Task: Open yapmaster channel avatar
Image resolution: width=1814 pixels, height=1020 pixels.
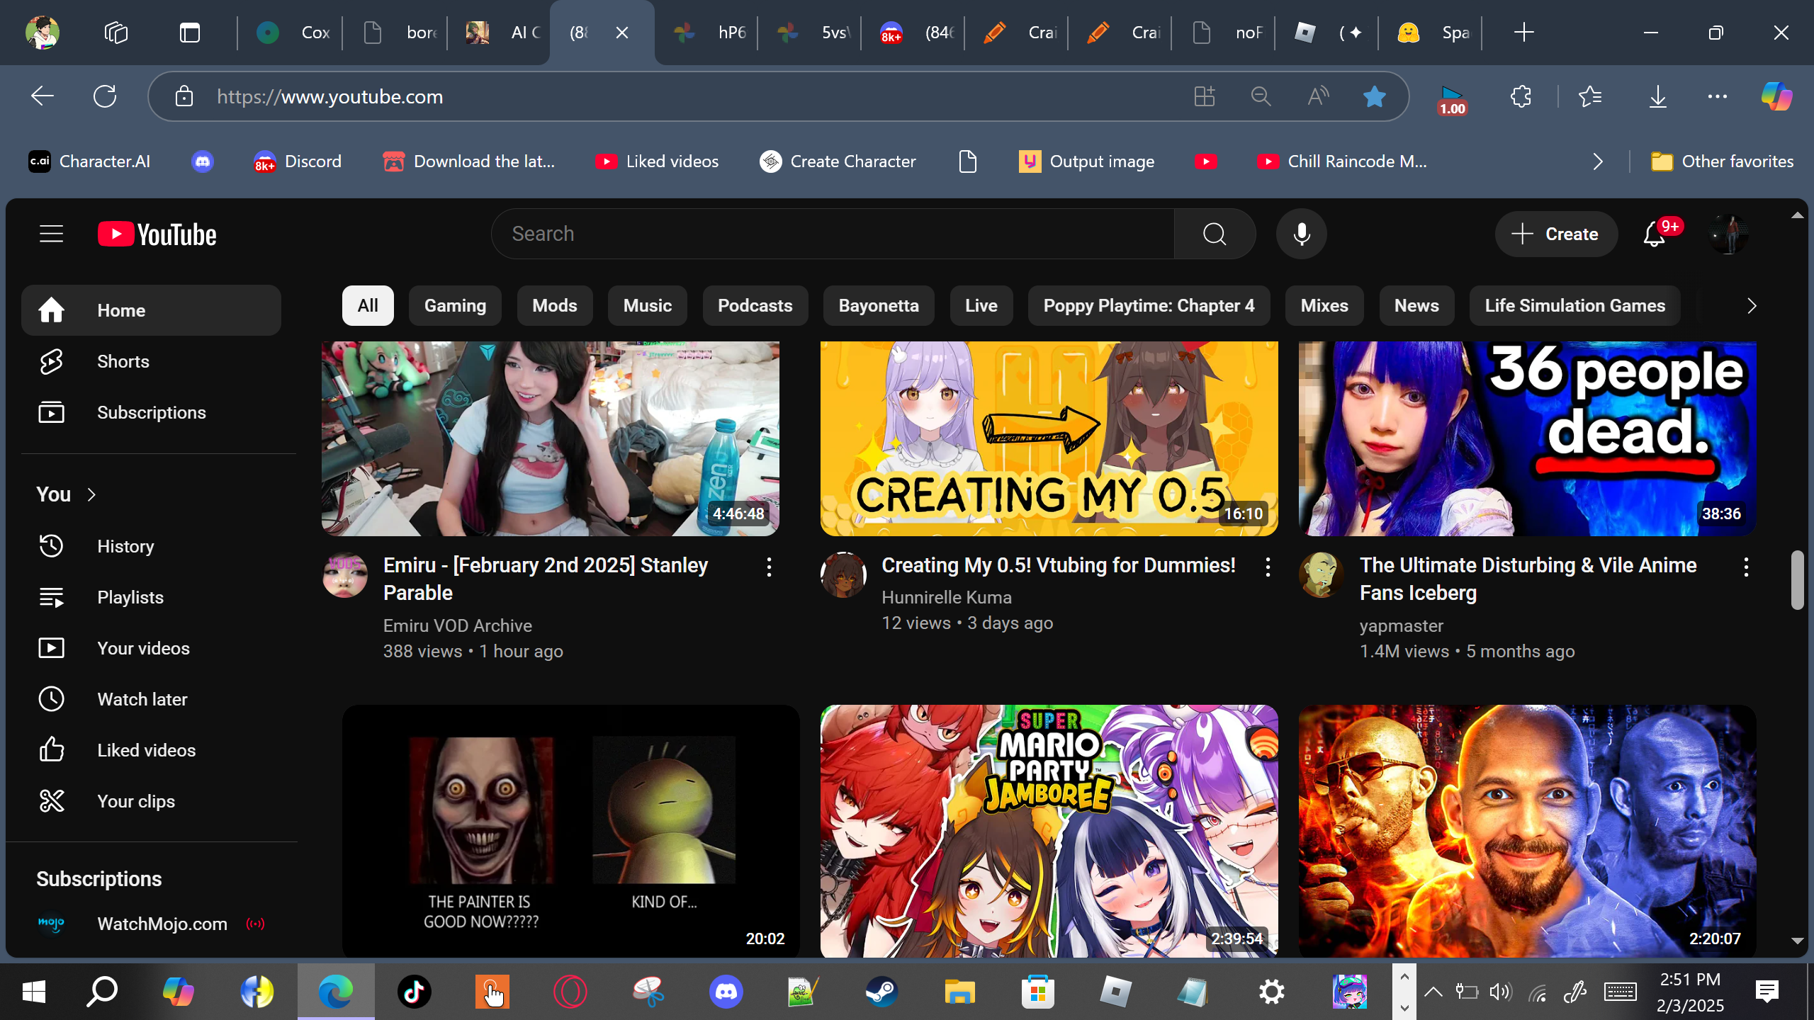Action: [1322, 574]
